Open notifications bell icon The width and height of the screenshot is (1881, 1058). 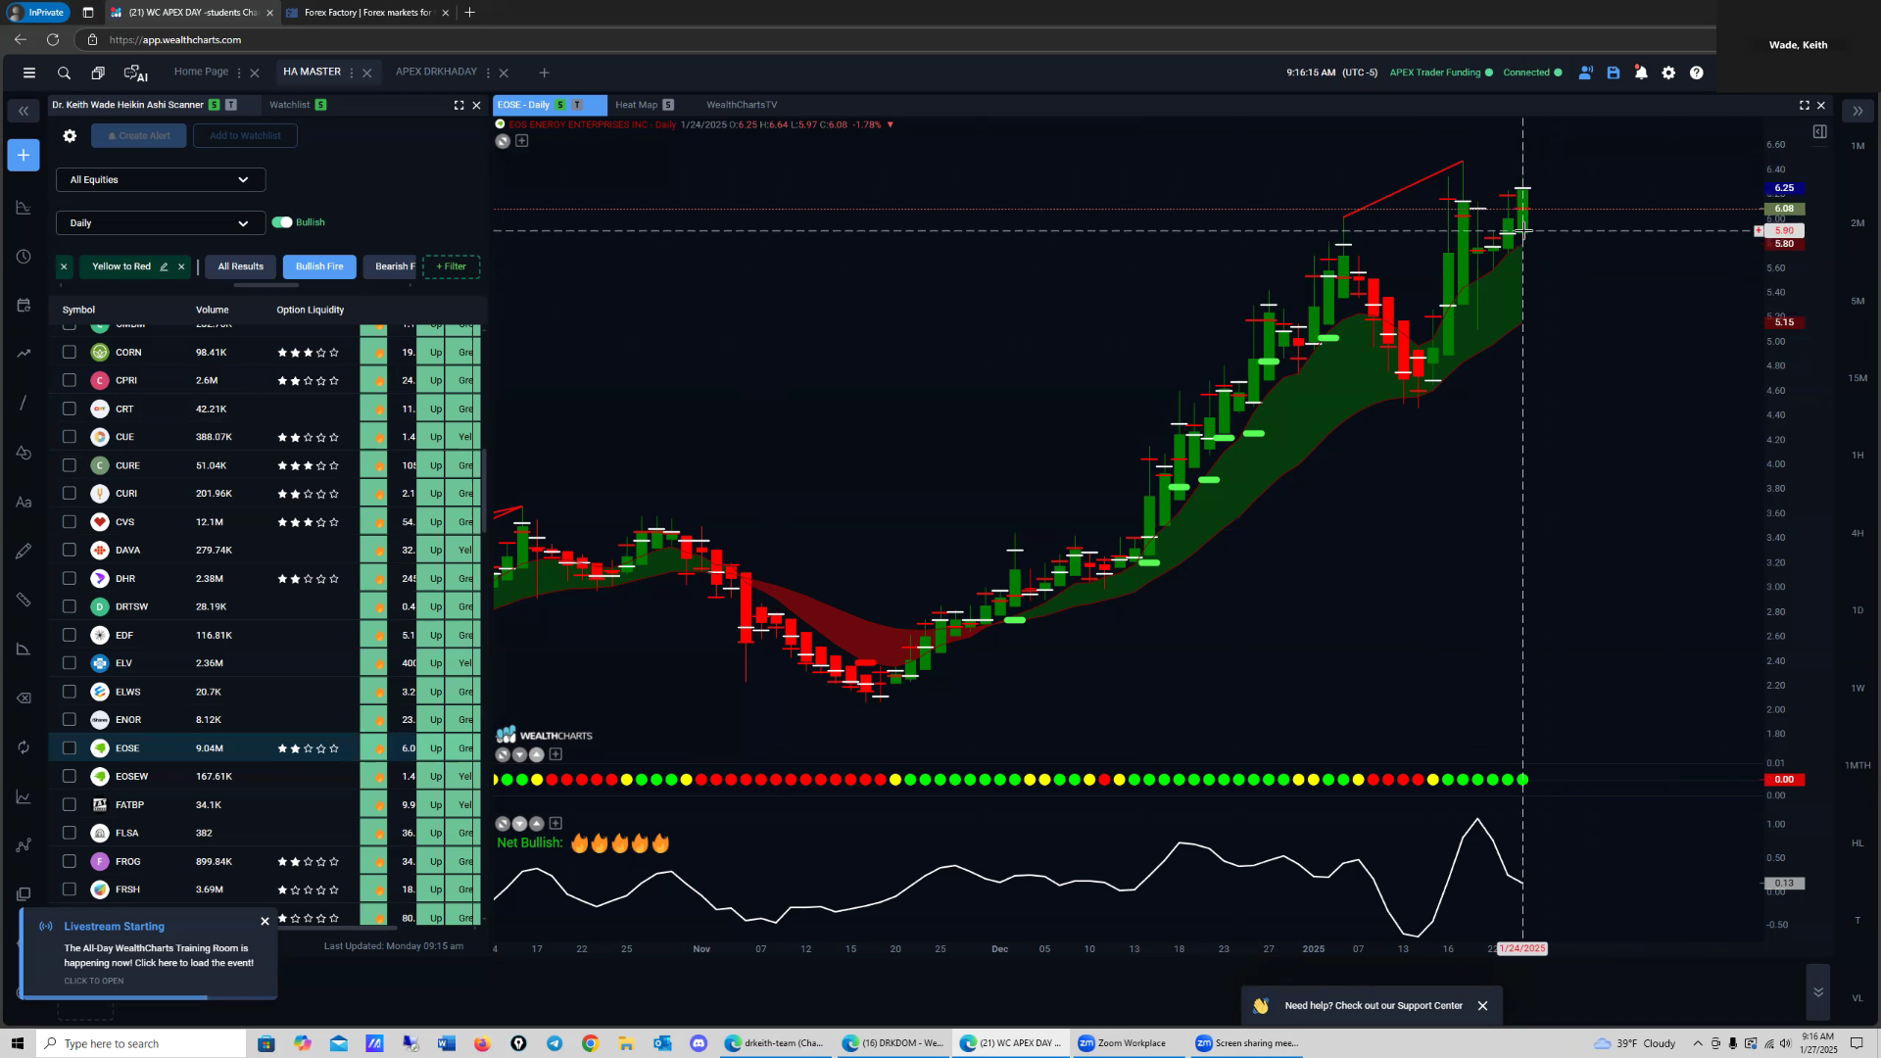1641,72
